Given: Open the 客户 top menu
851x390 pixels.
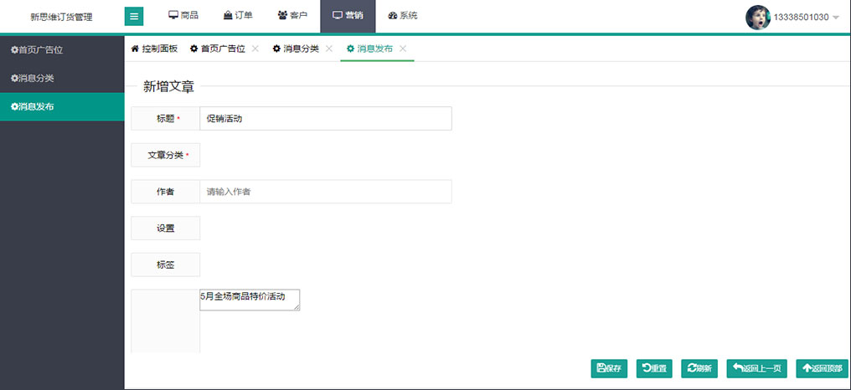Looking at the screenshot, I should tap(292, 16).
